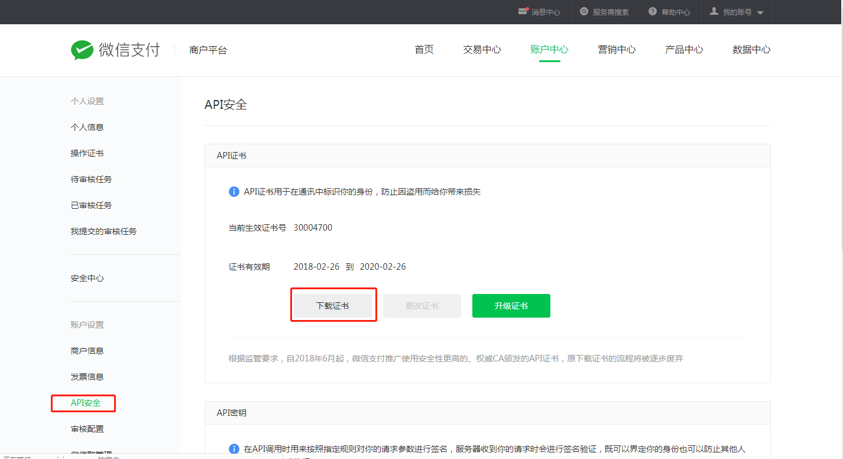Open 个人信息 in sidebar
The width and height of the screenshot is (843, 459).
[87, 127]
